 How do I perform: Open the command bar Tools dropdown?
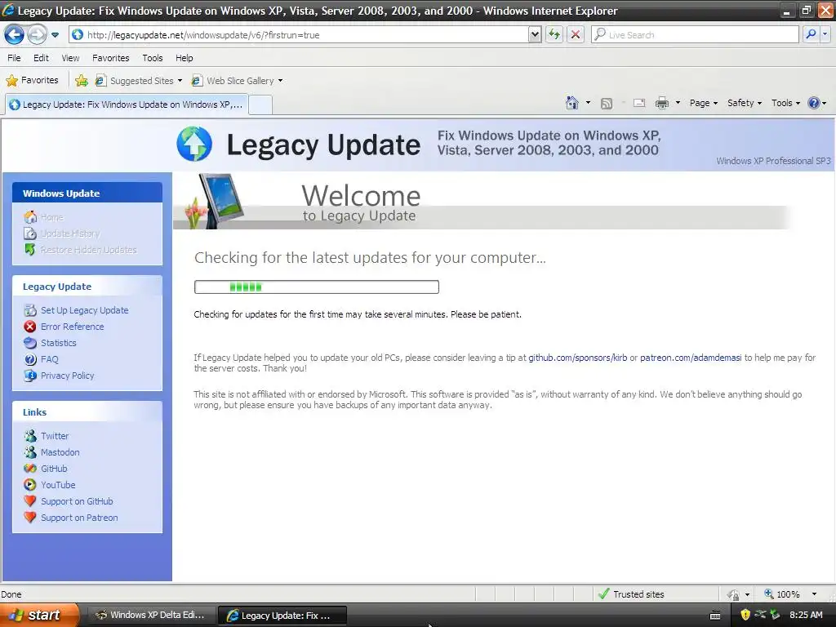pos(785,103)
